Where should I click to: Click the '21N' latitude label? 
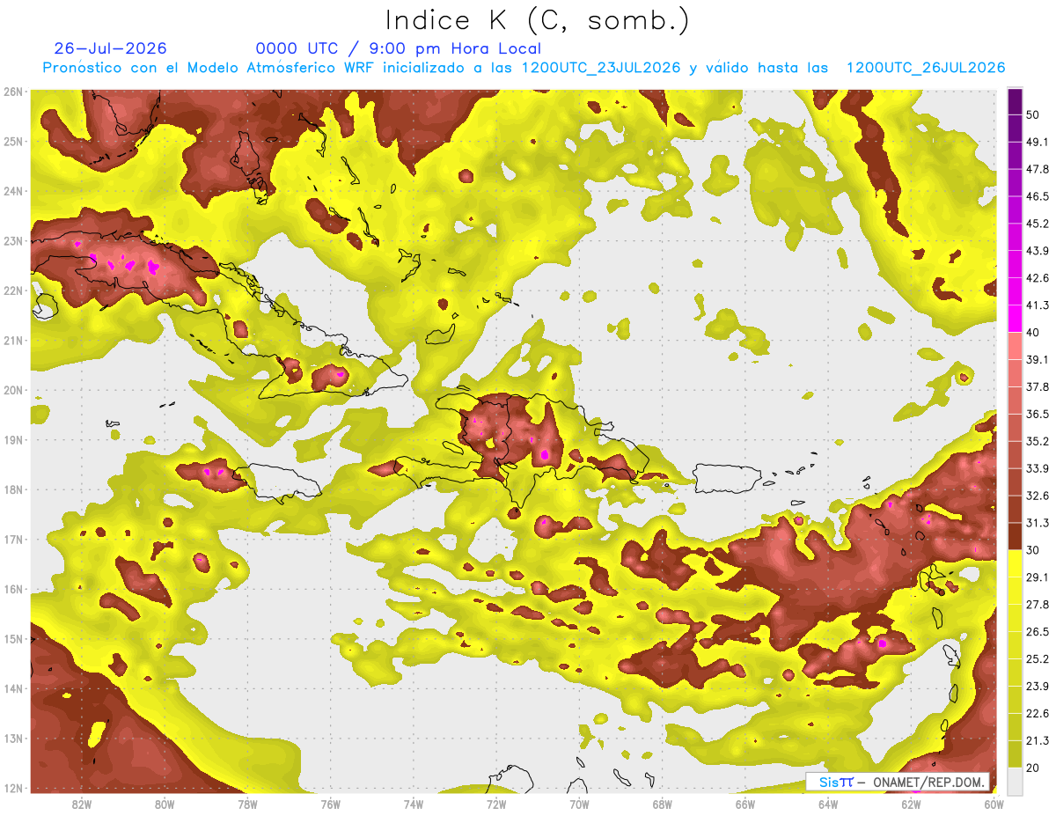tap(12, 340)
